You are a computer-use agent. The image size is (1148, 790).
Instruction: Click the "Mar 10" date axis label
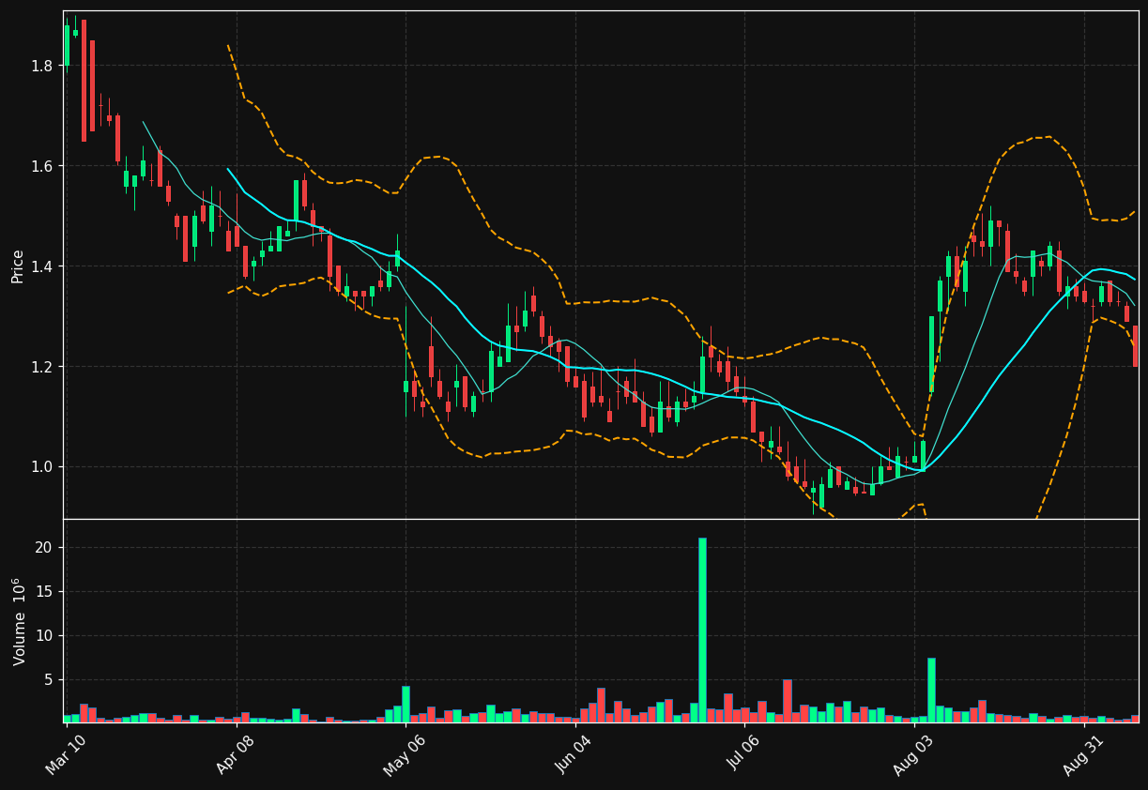pos(68,756)
